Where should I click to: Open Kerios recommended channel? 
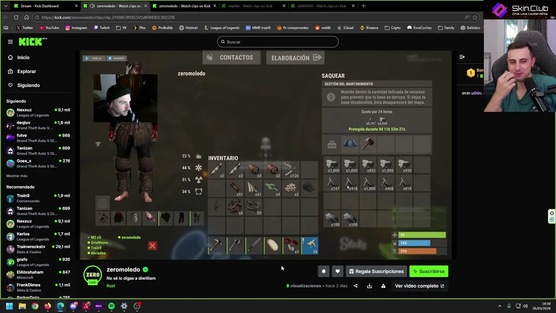38,236
